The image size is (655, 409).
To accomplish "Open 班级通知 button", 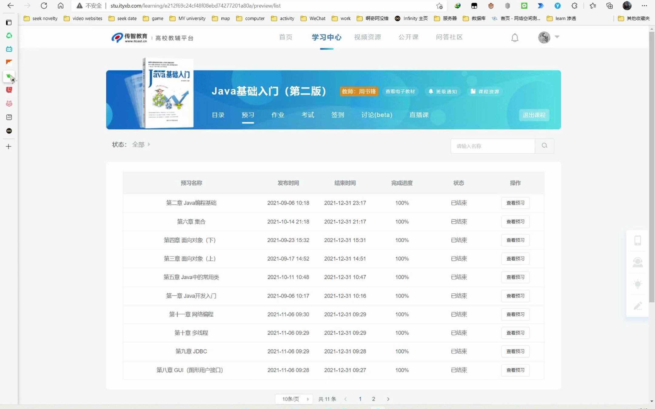I will [x=443, y=91].
